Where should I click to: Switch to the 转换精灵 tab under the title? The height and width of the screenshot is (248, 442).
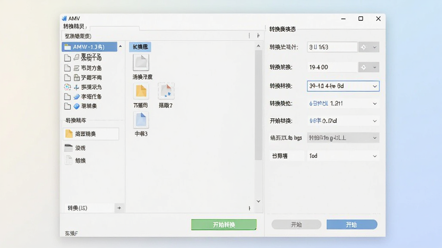(74, 26)
